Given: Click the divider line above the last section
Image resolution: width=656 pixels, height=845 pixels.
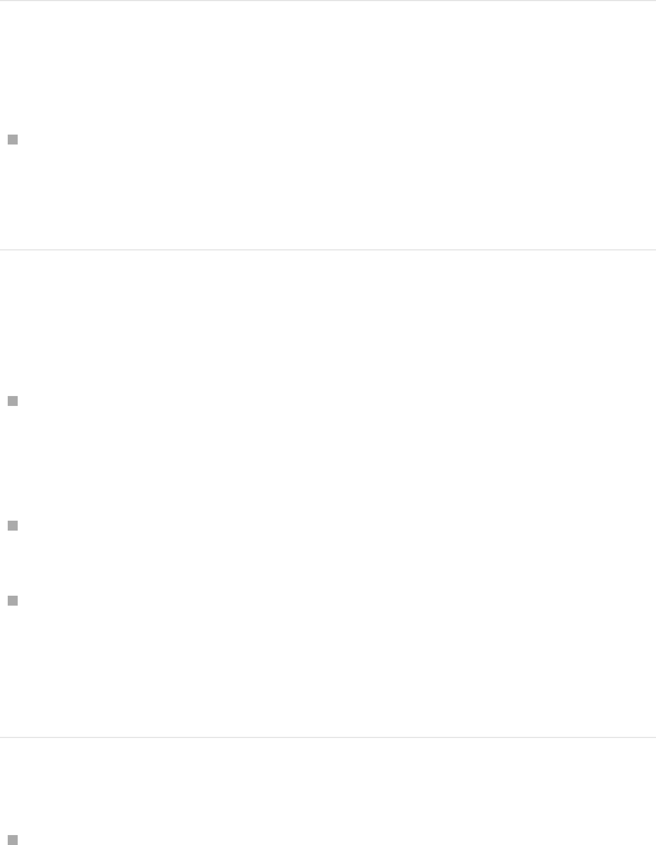Looking at the screenshot, I should [x=328, y=737].
